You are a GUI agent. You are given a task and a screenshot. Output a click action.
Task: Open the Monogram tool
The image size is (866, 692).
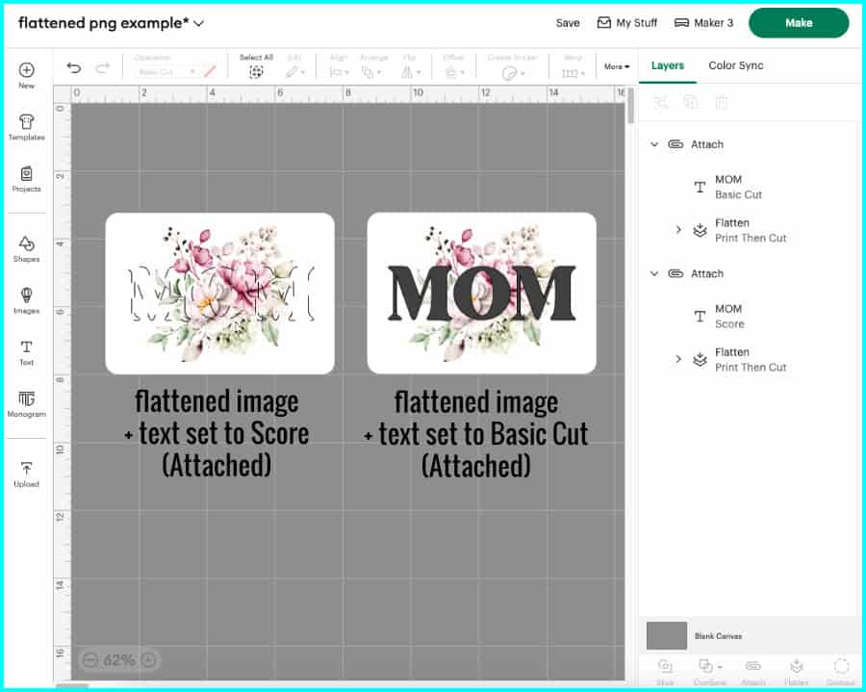click(27, 403)
